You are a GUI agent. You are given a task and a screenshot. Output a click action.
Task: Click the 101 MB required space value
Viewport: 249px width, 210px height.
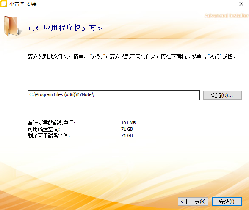128,123
